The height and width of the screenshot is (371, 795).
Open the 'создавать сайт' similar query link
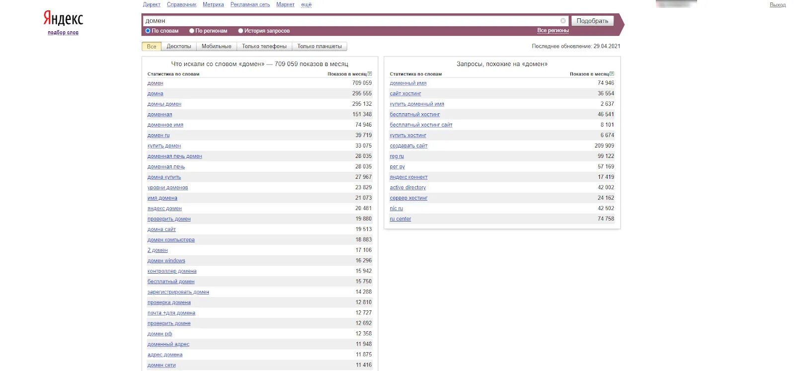408,146
